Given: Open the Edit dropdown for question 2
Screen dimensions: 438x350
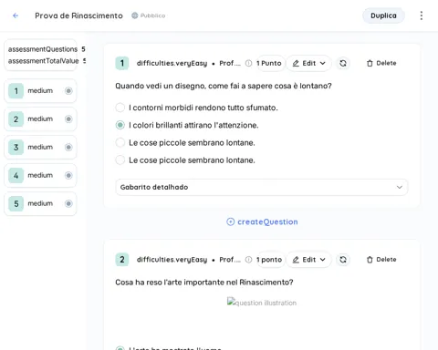Looking at the screenshot, I should (308, 260).
